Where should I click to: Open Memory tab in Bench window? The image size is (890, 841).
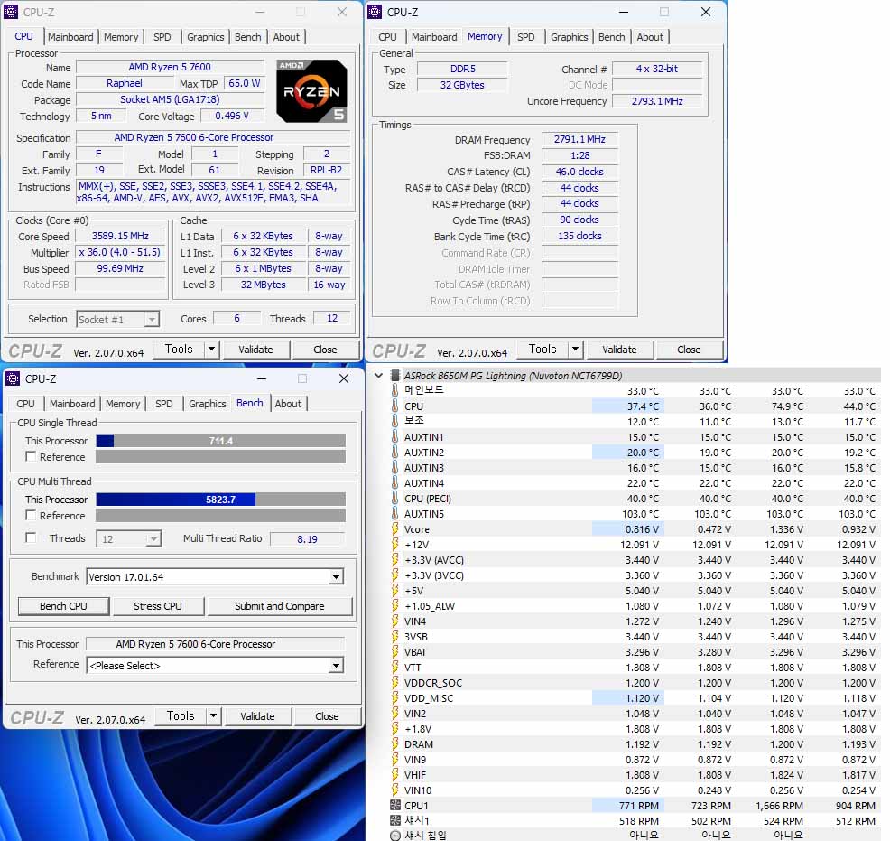[x=123, y=404]
